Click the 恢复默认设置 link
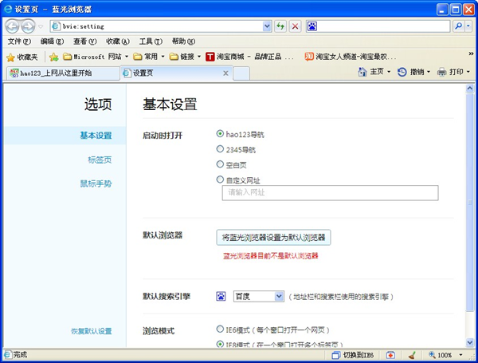Image resolution: width=478 pixels, height=363 pixels. [90, 331]
